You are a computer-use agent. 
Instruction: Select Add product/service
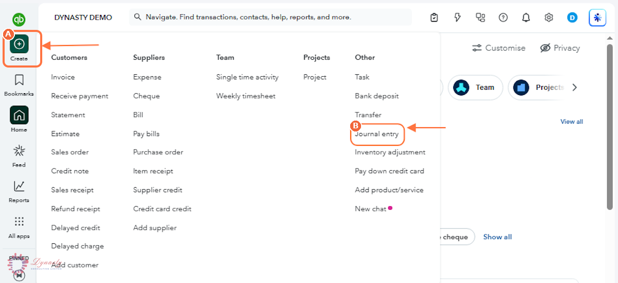(x=389, y=190)
